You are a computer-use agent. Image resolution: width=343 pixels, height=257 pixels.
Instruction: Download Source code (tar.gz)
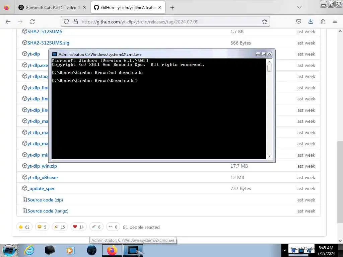tap(48, 211)
